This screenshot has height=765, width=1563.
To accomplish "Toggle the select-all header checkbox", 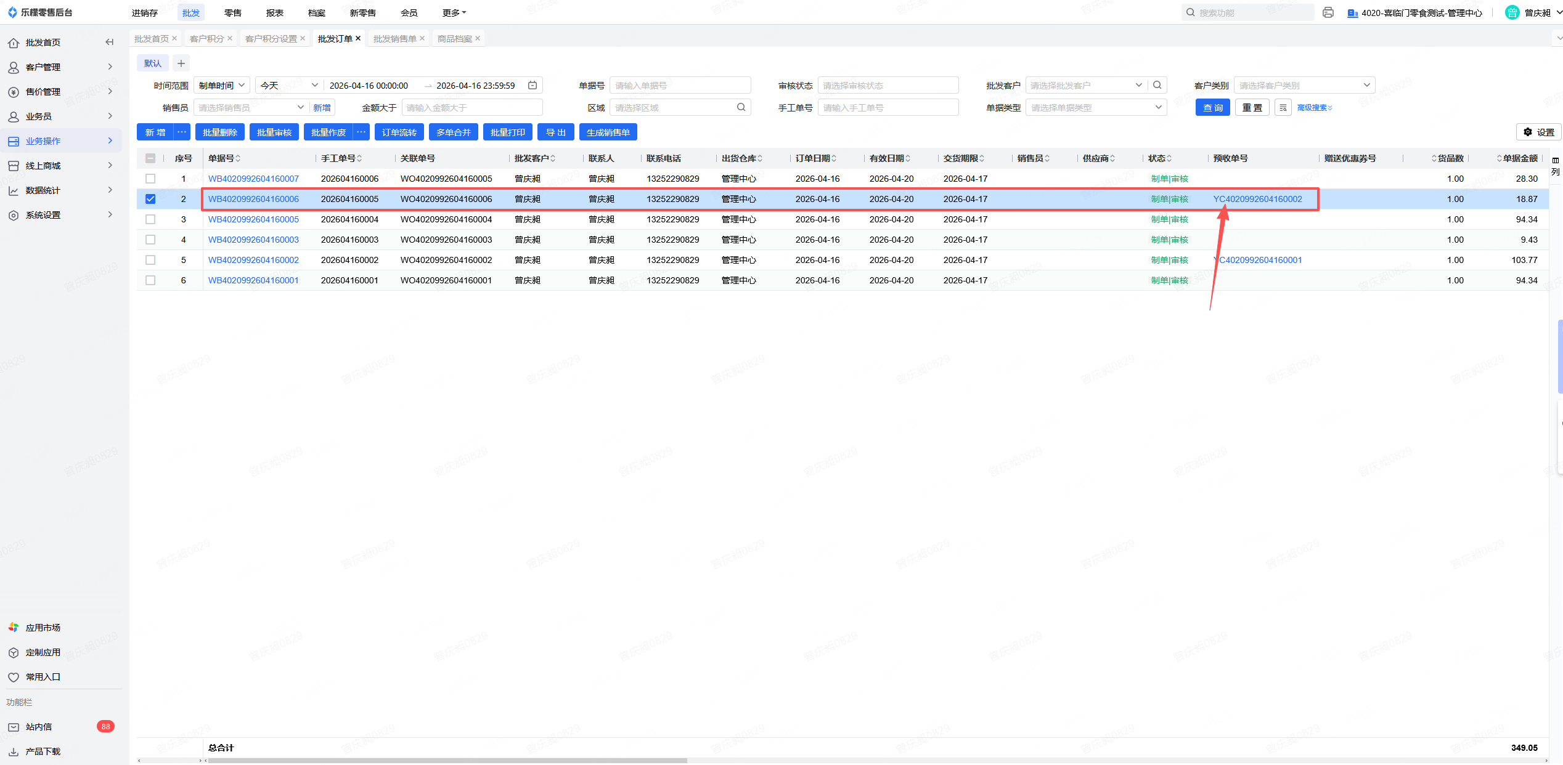I will pos(150,158).
